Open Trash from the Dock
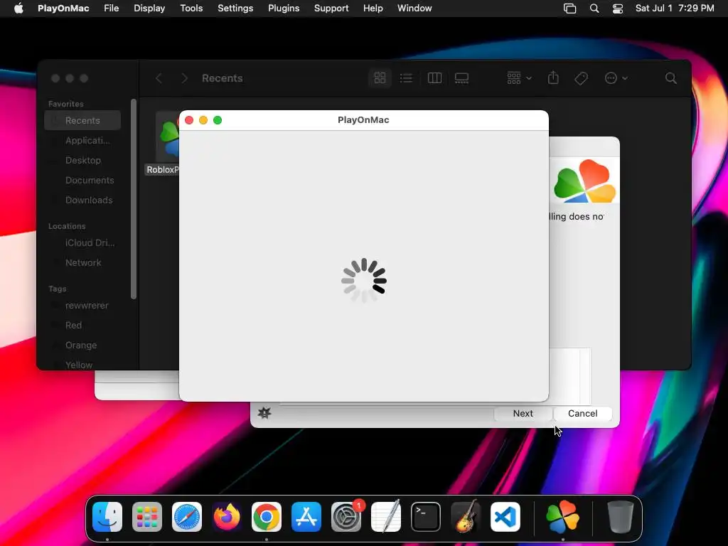This screenshot has height=546, width=728. pos(620,517)
